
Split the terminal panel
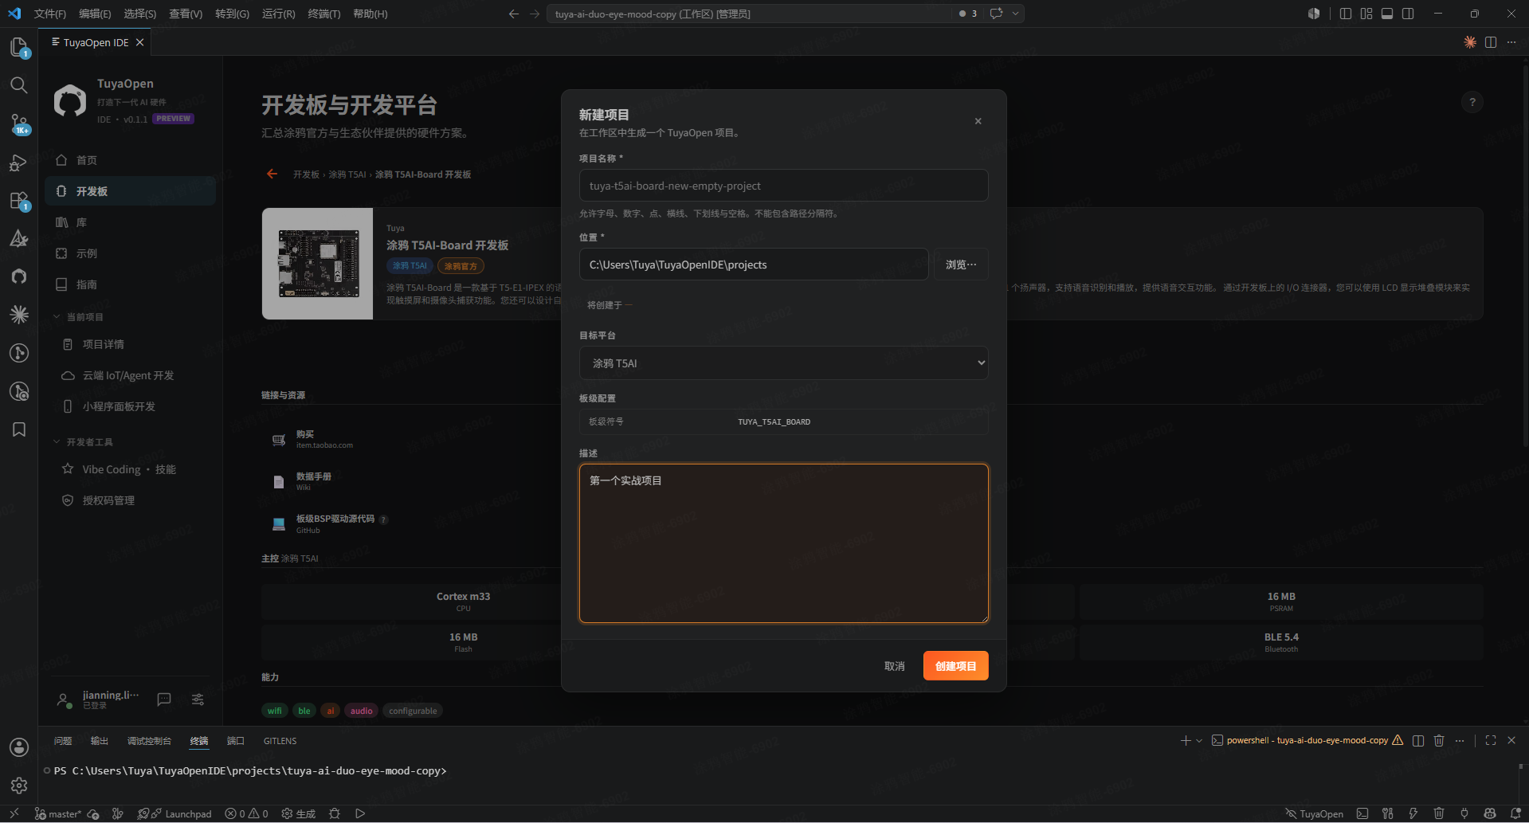1418,740
